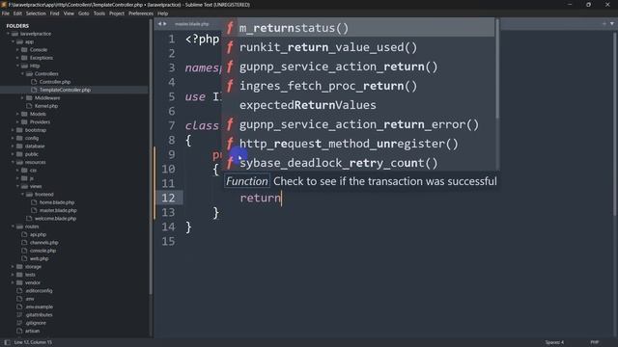The width and height of the screenshot is (618, 347).
Task: Open web.php in sidebar
Action: click(x=39, y=258)
